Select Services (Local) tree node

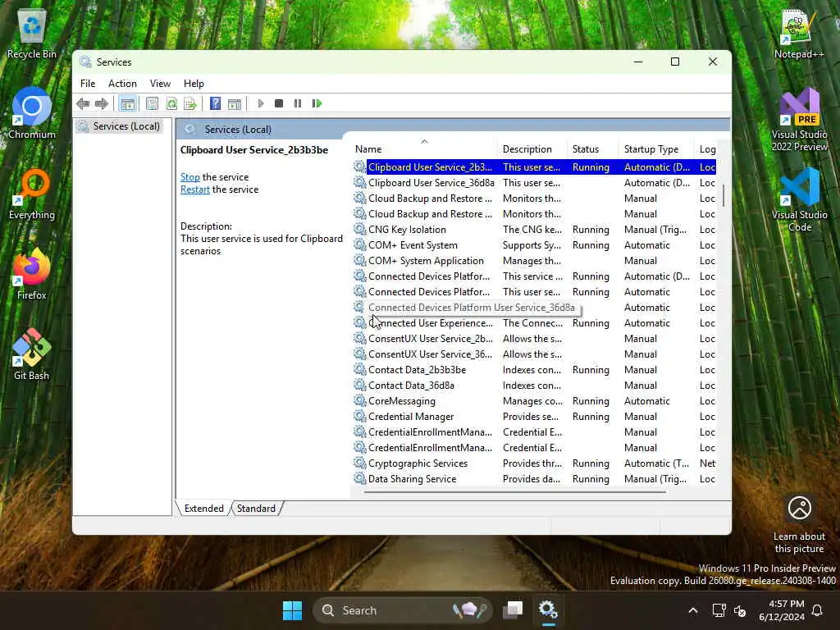point(126,126)
